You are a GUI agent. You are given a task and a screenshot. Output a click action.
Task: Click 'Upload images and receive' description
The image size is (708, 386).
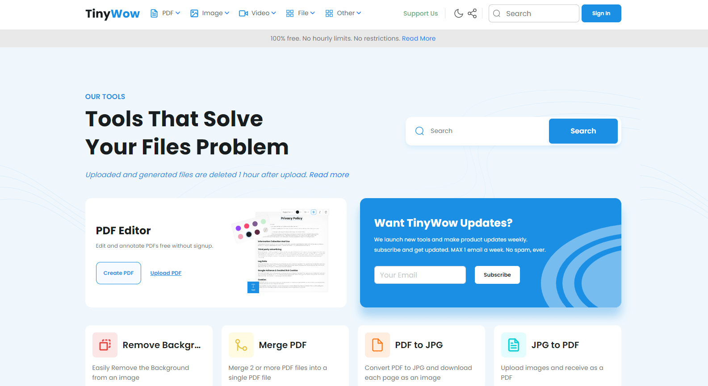552,373
